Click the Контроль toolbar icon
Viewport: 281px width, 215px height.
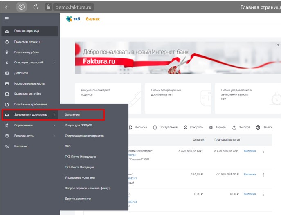click(x=185, y=128)
